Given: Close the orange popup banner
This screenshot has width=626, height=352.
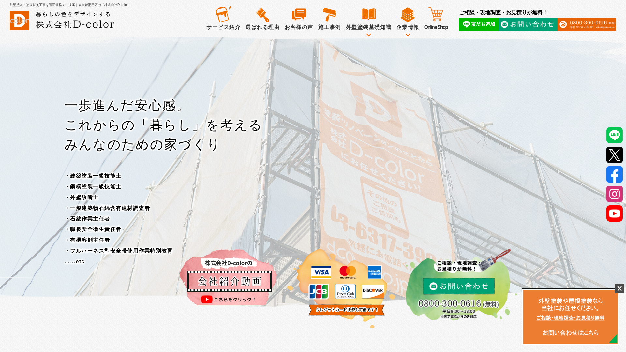Looking at the screenshot, I should coord(619,288).
